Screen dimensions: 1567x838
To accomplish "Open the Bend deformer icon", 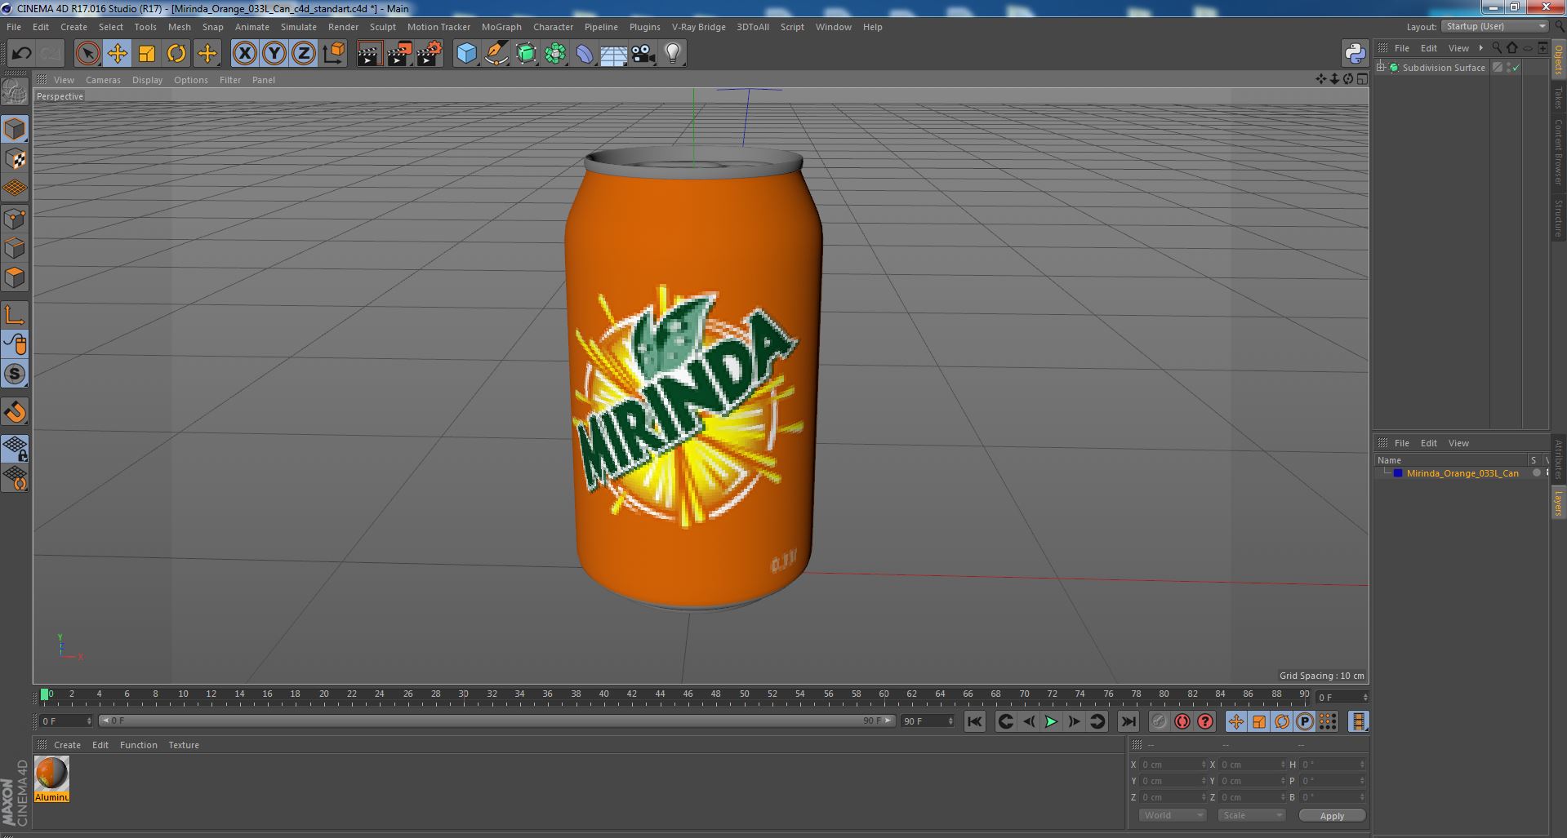I will click(x=585, y=54).
